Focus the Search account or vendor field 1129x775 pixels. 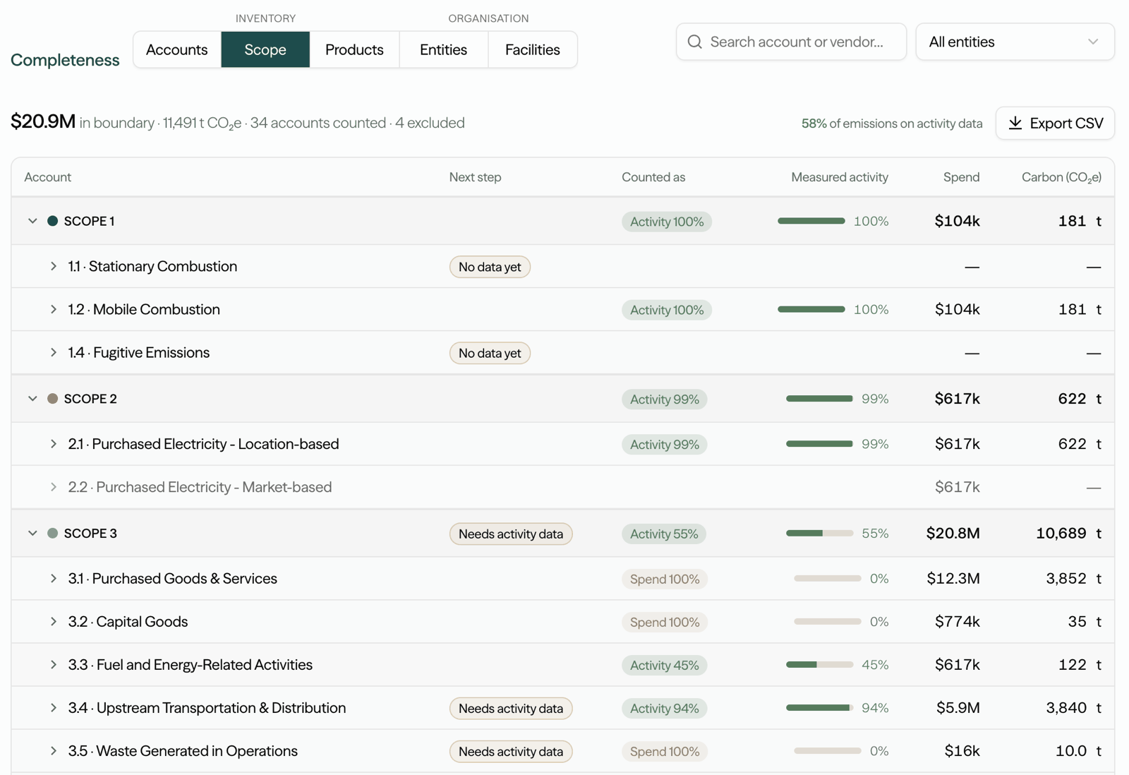791,42
